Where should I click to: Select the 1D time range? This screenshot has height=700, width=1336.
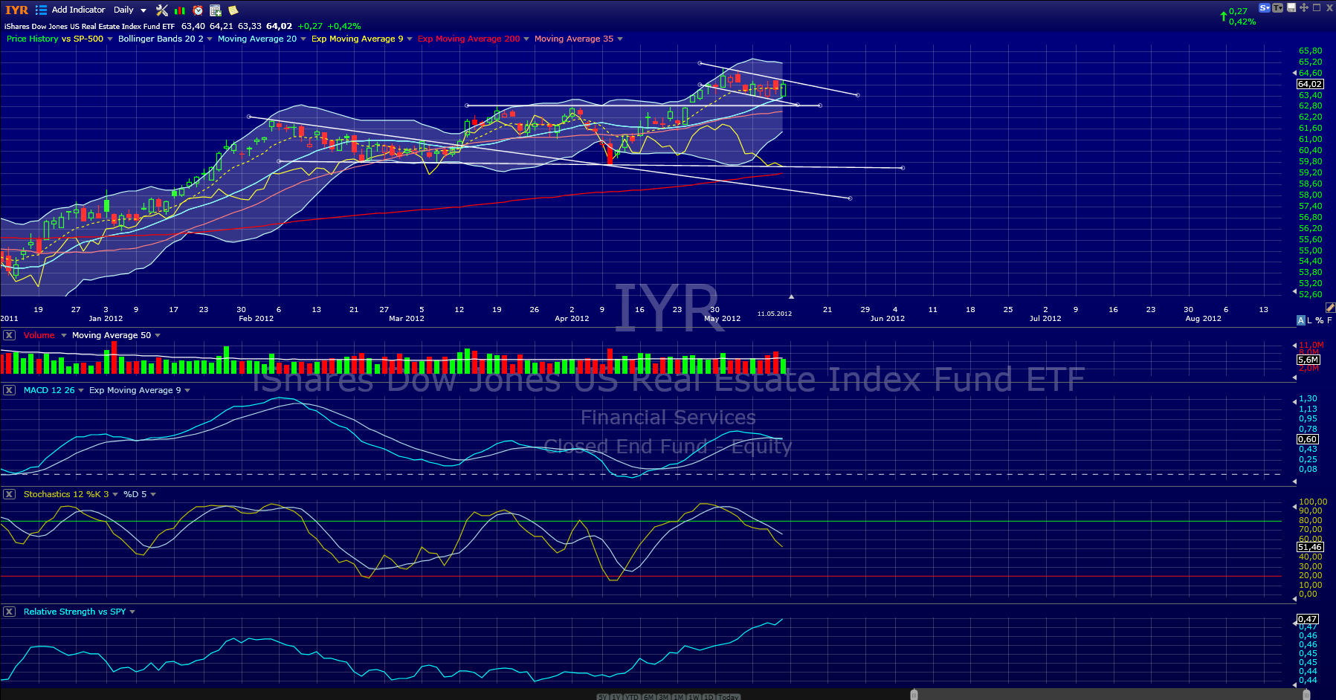click(x=709, y=697)
